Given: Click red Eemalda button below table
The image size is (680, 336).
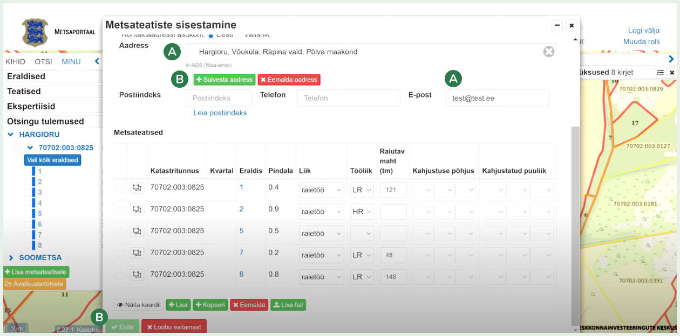Looking at the screenshot, I should click(x=249, y=305).
